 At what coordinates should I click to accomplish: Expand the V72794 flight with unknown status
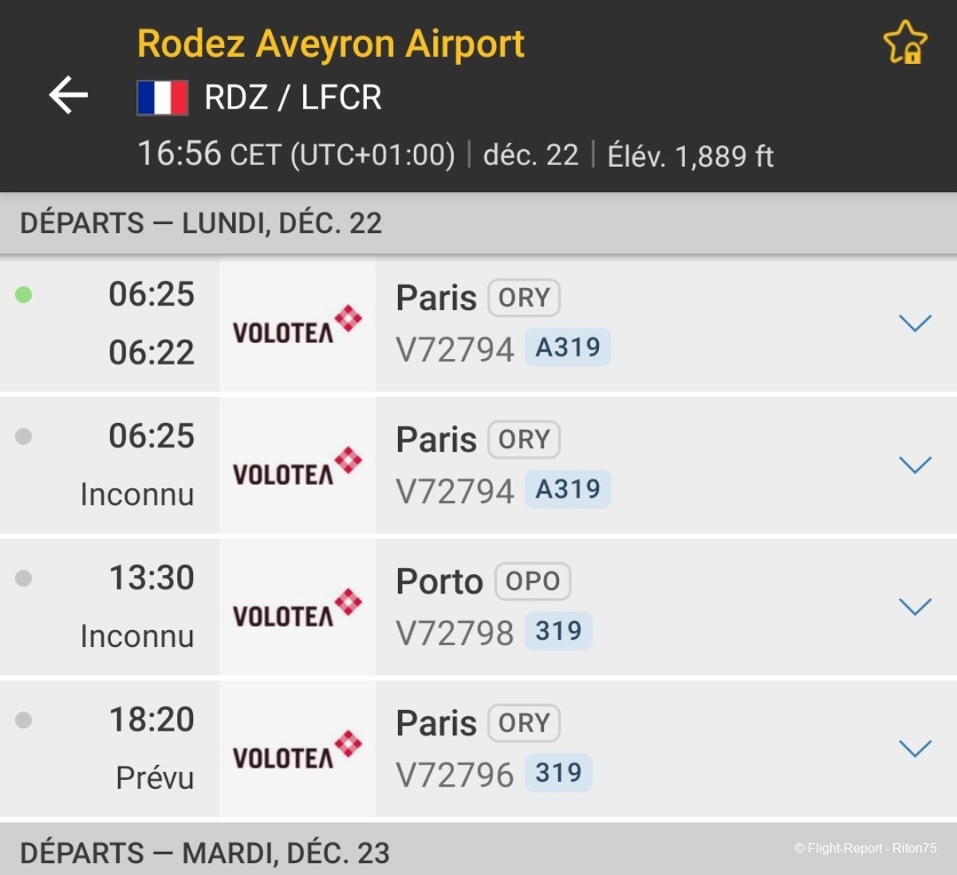[915, 465]
